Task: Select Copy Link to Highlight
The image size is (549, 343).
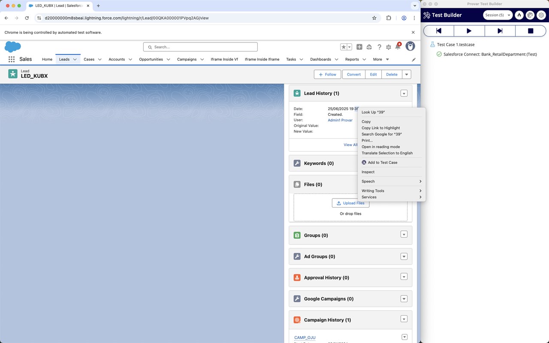Action: 391,128
